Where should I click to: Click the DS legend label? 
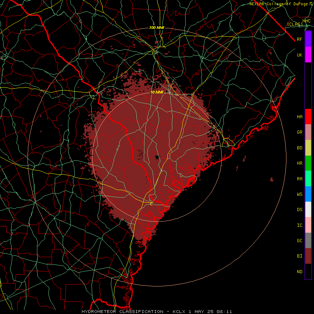(300, 209)
